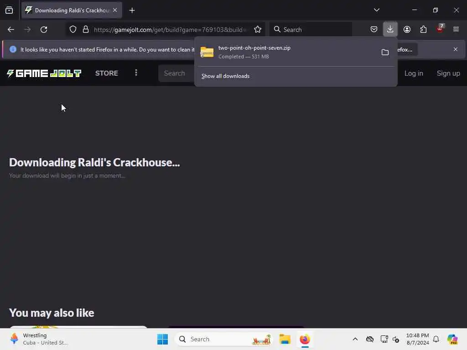Click the Firefox toolbar Search box
This screenshot has width=467, height=350.
coord(311,30)
